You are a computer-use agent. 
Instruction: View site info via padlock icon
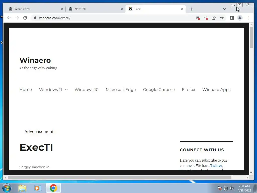point(35,18)
